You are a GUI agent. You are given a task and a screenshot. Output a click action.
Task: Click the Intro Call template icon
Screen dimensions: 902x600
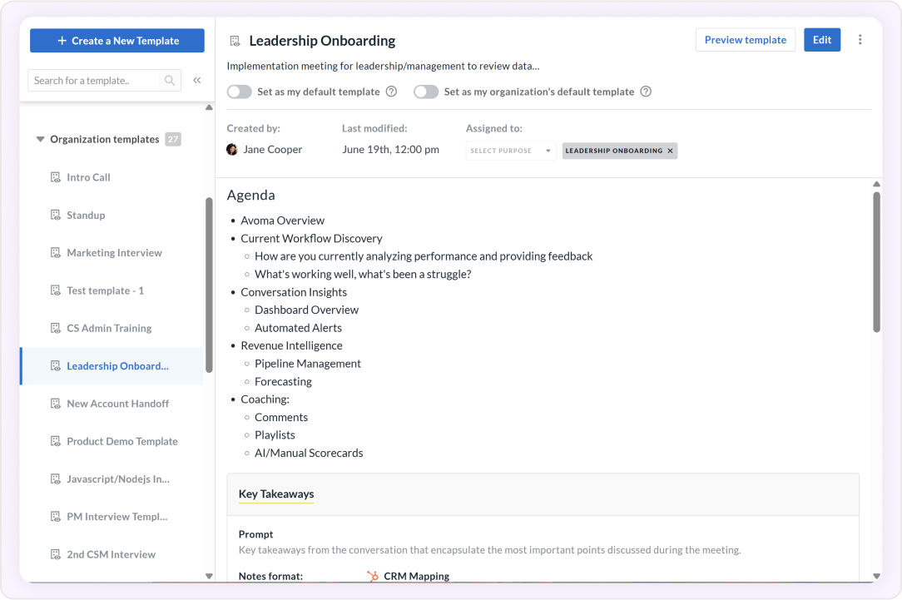point(55,177)
